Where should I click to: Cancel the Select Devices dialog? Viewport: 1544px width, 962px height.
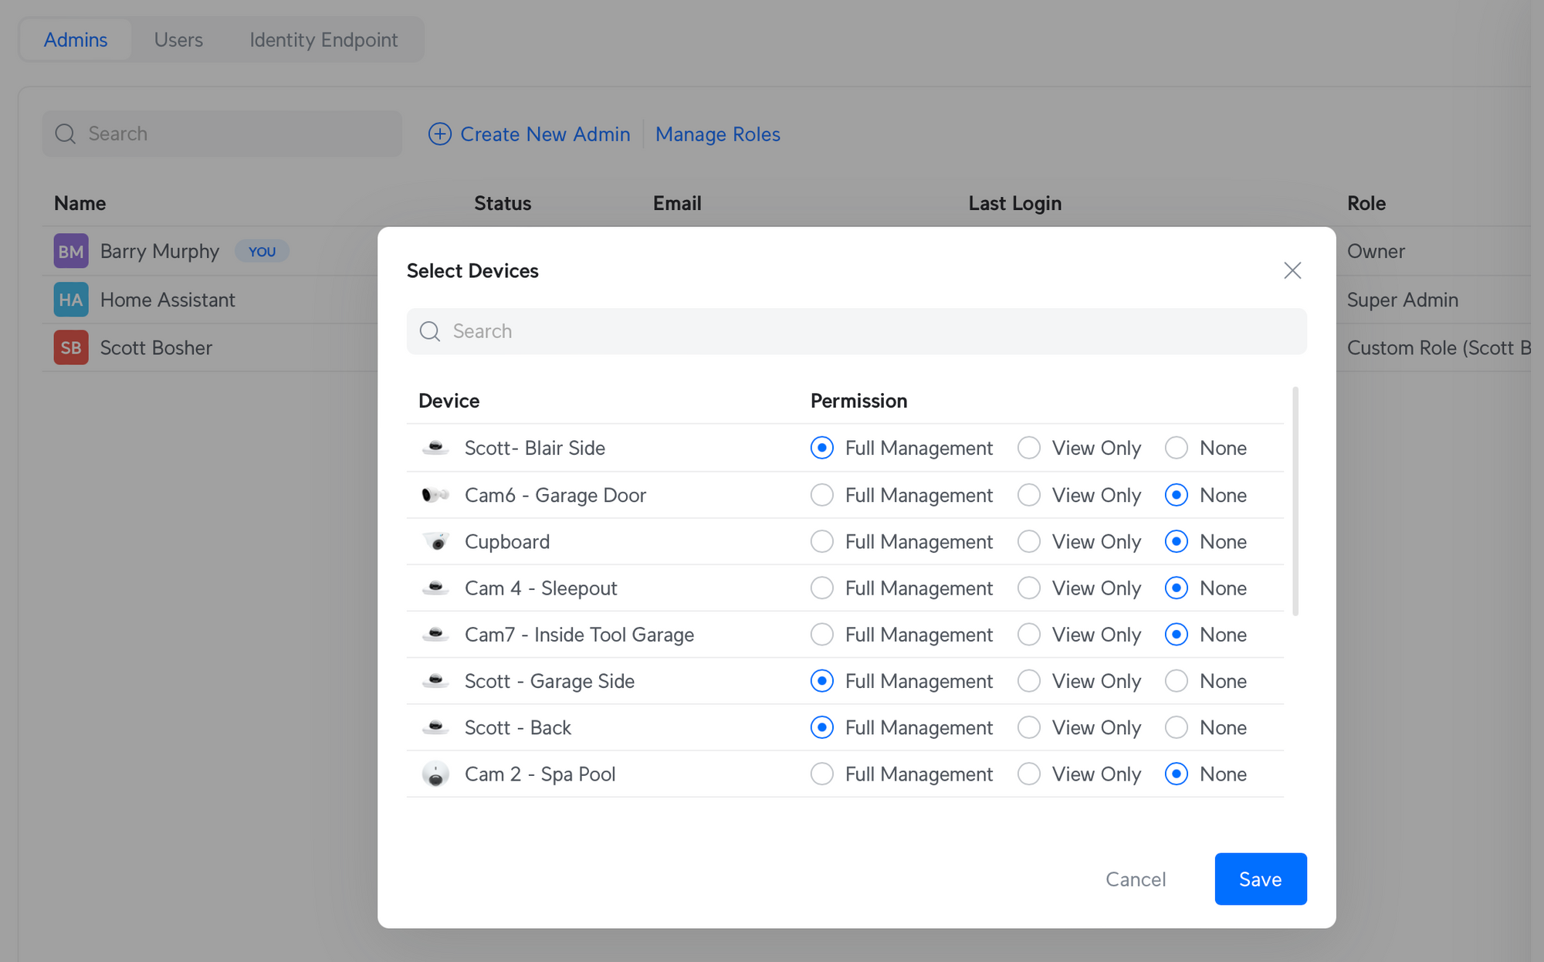[1135, 879]
